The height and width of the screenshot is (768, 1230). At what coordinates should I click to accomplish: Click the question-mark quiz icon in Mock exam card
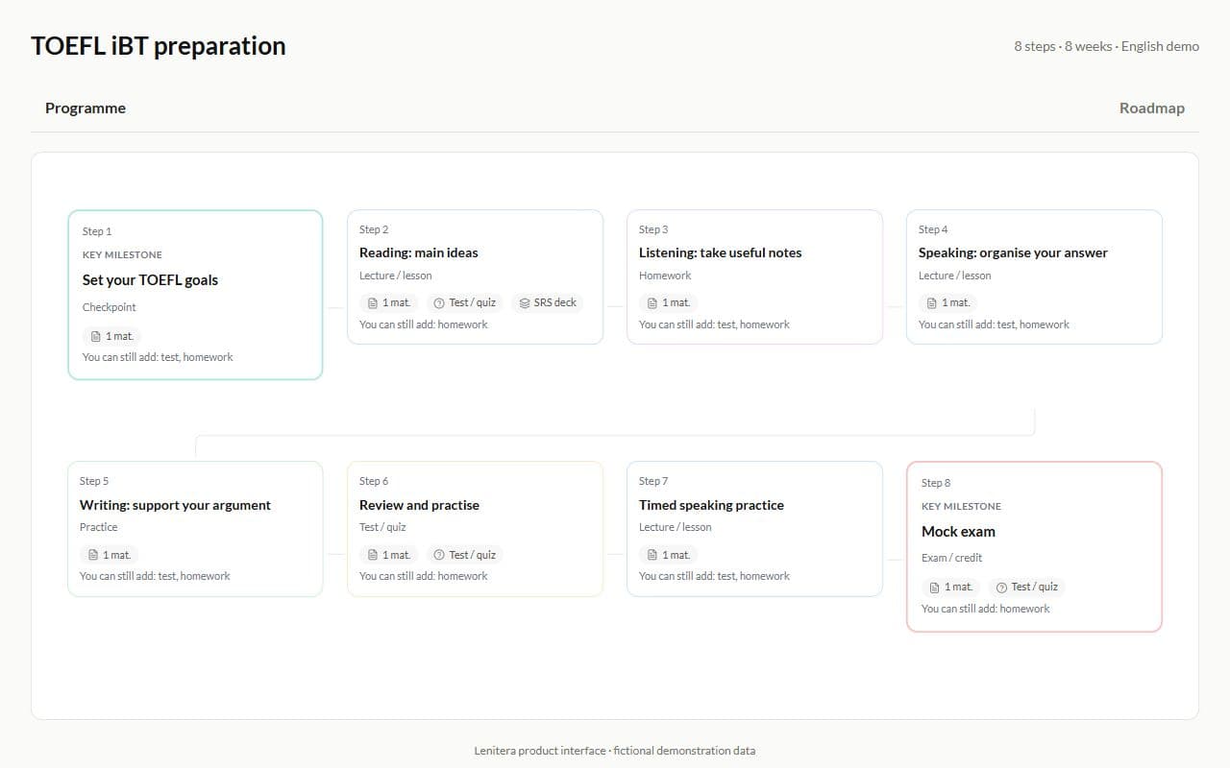point(1001,587)
